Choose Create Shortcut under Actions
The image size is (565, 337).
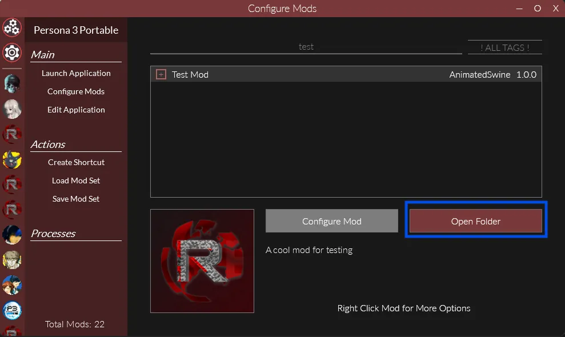(76, 162)
